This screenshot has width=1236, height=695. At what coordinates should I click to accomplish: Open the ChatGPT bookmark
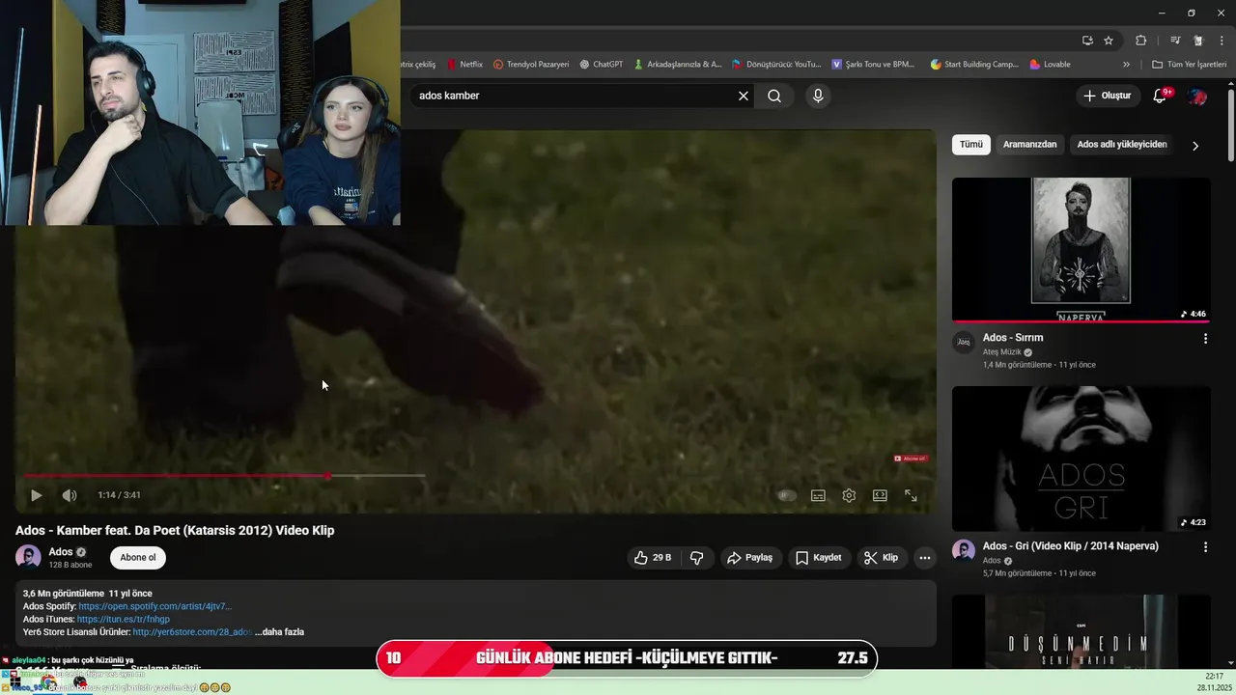click(602, 65)
